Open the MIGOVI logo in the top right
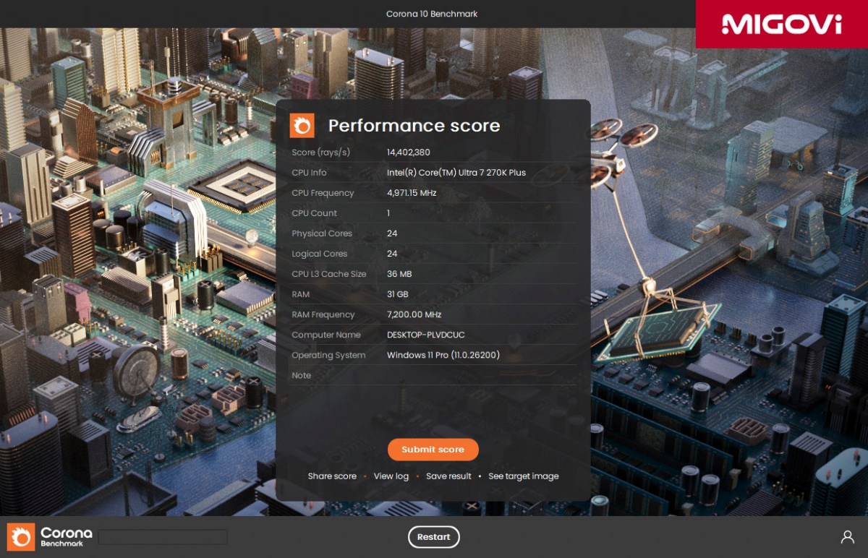 (781, 24)
